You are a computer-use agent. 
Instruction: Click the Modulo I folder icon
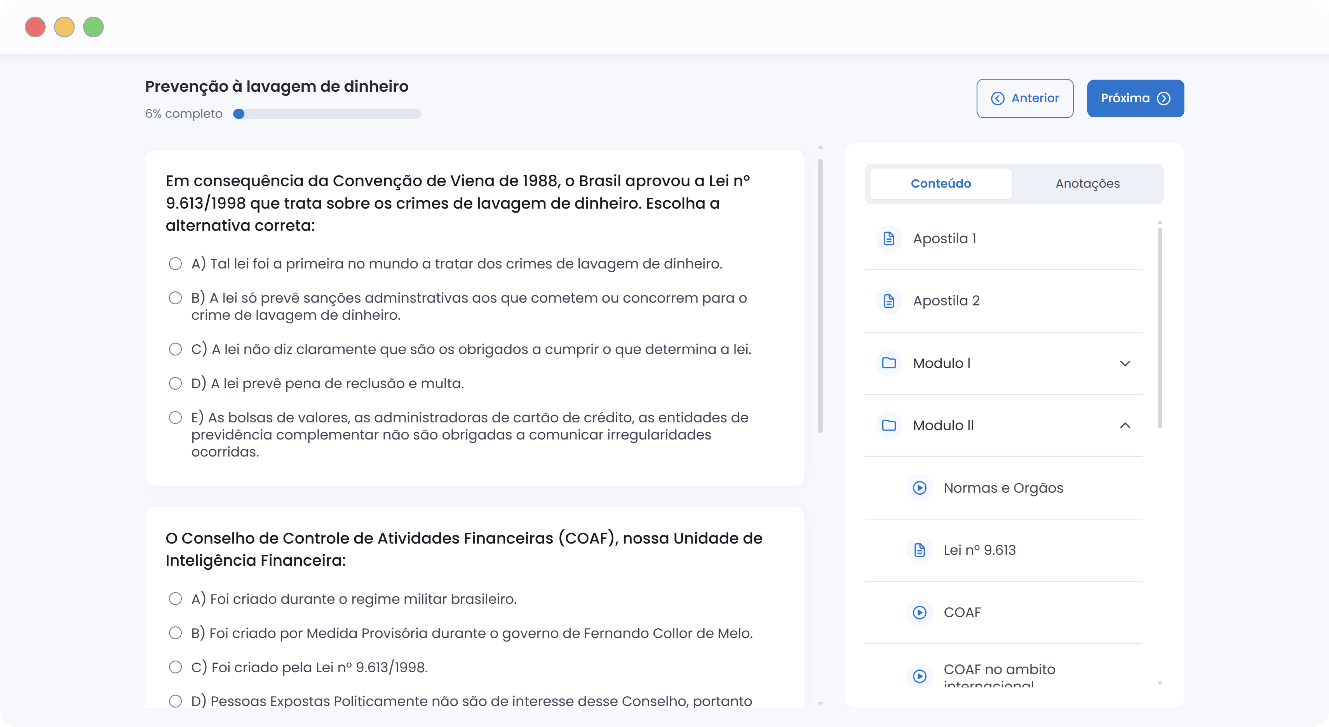coord(889,363)
